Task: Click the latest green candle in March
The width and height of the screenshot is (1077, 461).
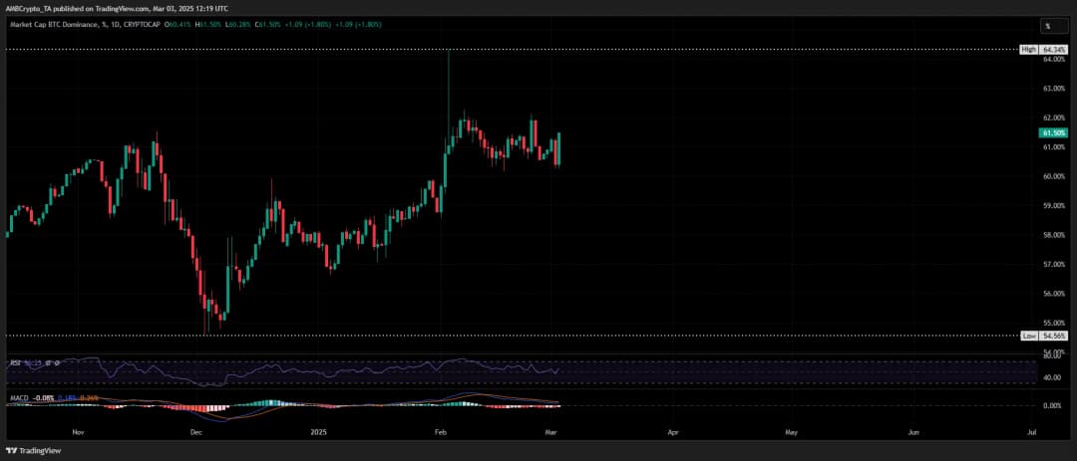Action: pos(559,148)
